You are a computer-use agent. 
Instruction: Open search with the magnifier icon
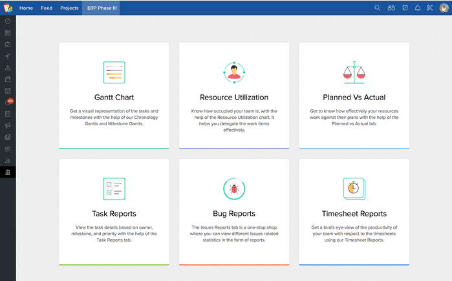click(x=378, y=8)
